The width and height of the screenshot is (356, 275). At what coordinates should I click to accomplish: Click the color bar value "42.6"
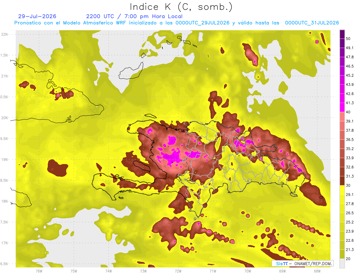(350, 94)
